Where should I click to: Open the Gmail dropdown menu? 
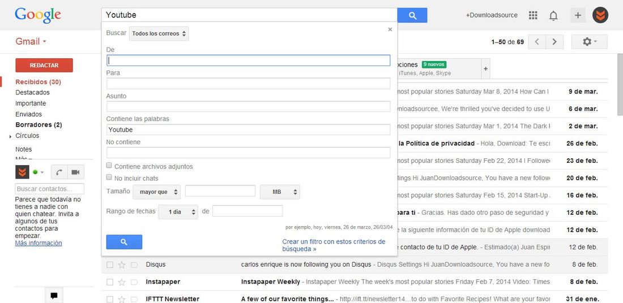click(31, 42)
